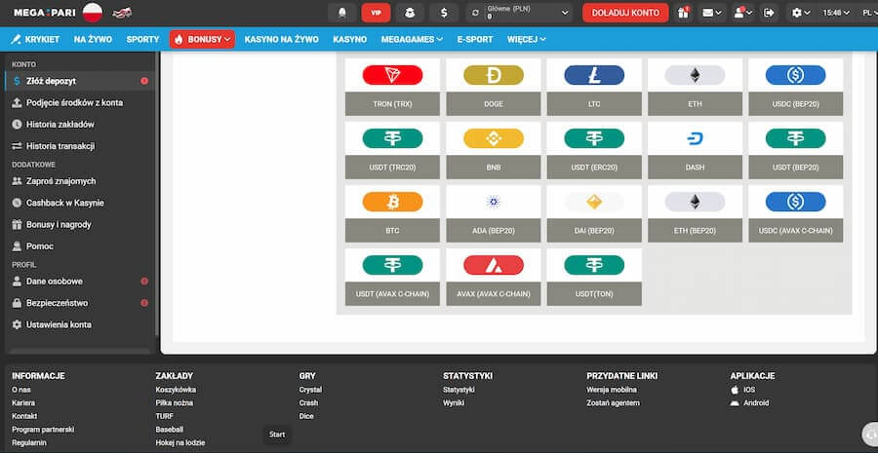Open NA ŻYWO live betting
Screen dimensions: 878x453
coord(93,39)
